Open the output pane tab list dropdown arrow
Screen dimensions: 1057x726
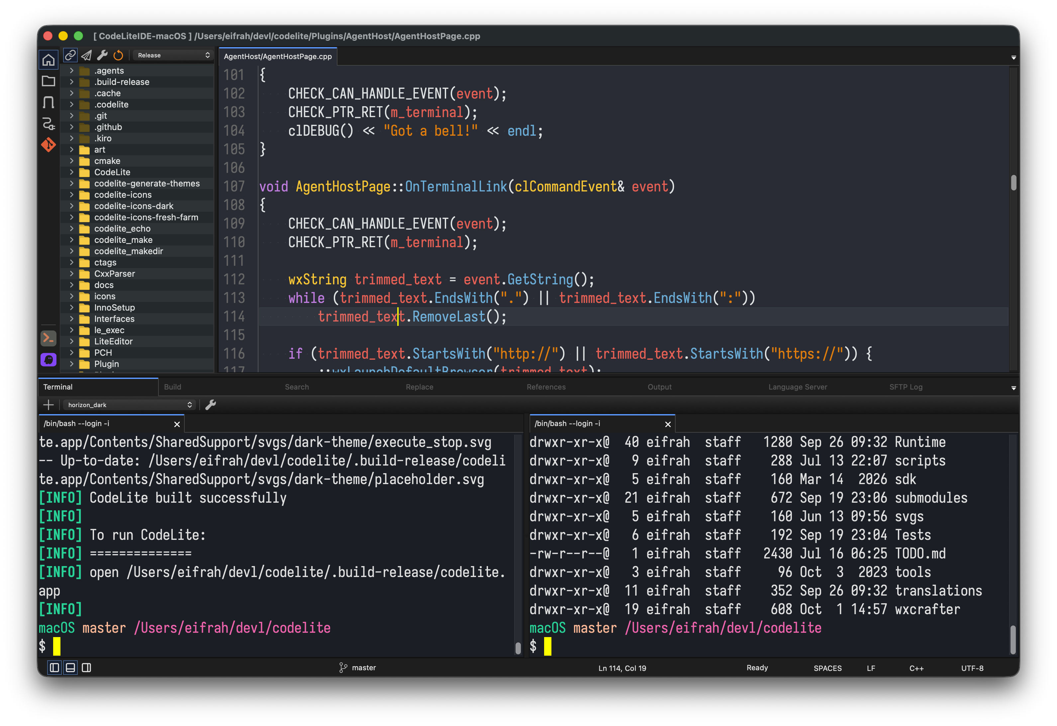pos(1013,388)
